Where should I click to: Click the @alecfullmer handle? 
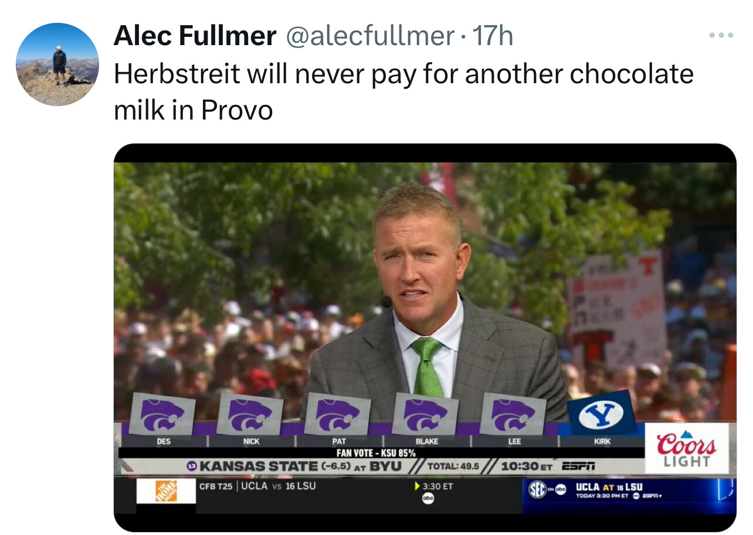tap(369, 36)
